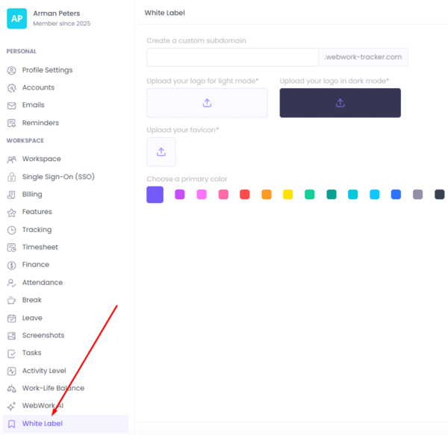Select the purple primary color swatch
The height and width of the screenshot is (435, 448).
click(179, 195)
